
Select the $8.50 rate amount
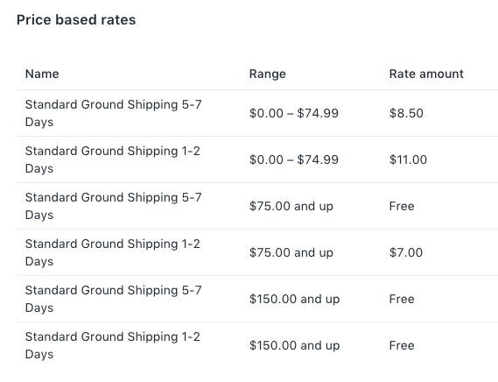tap(406, 113)
